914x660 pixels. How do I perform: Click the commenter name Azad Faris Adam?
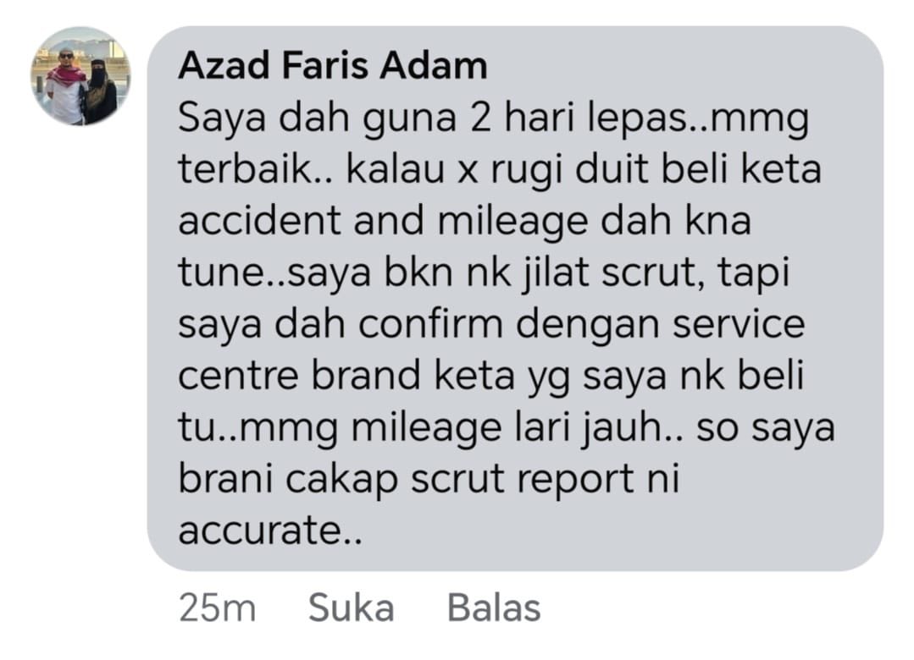pyautogui.click(x=332, y=65)
